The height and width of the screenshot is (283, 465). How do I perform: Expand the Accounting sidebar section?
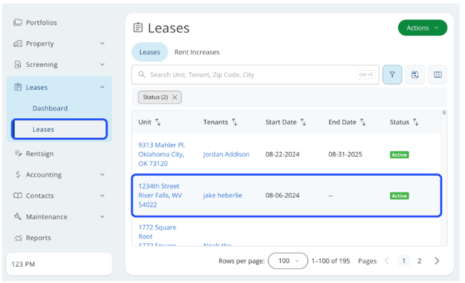(x=102, y=175)
